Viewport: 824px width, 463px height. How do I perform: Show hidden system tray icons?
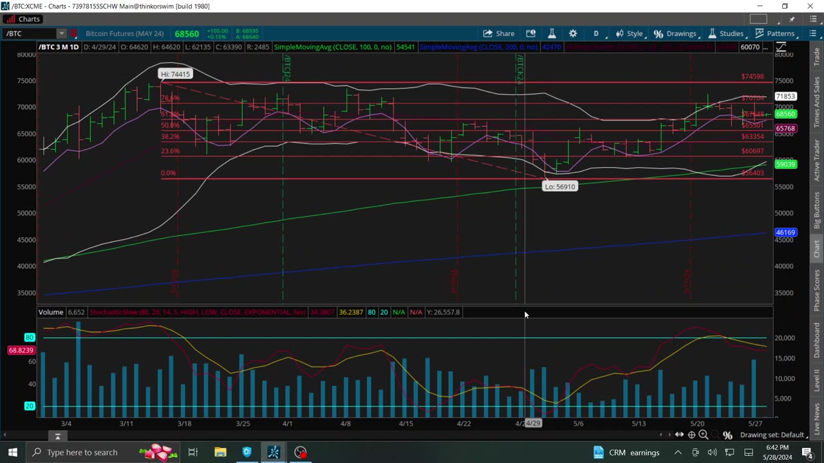click(678, 452)
